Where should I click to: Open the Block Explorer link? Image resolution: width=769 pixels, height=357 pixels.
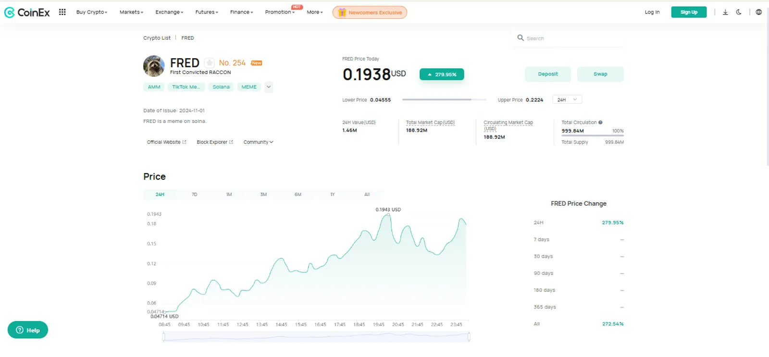click(215, 142)
